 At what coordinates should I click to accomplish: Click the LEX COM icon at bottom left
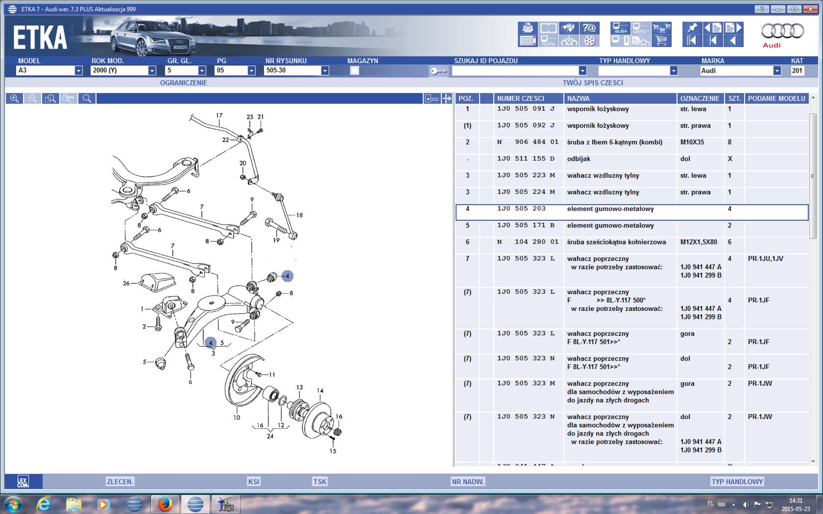point(23,481)
